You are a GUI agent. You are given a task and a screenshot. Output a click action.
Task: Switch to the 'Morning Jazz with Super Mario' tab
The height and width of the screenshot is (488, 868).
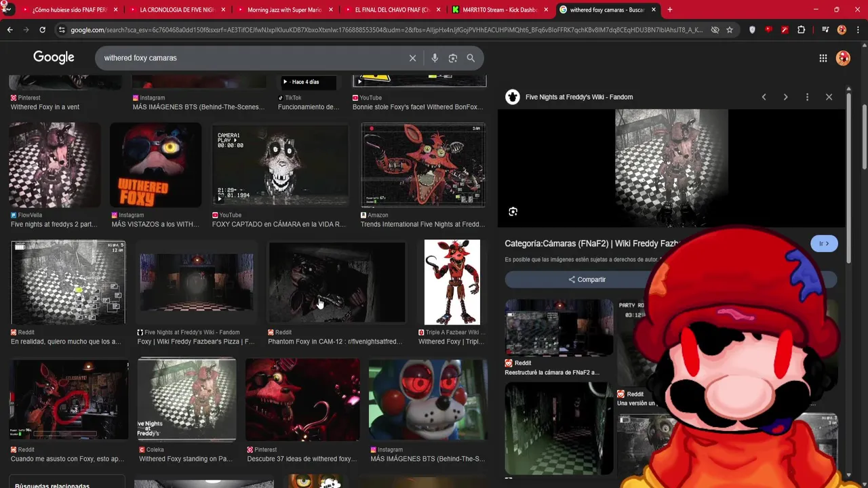pyautogui.click(x=285, y=9)
